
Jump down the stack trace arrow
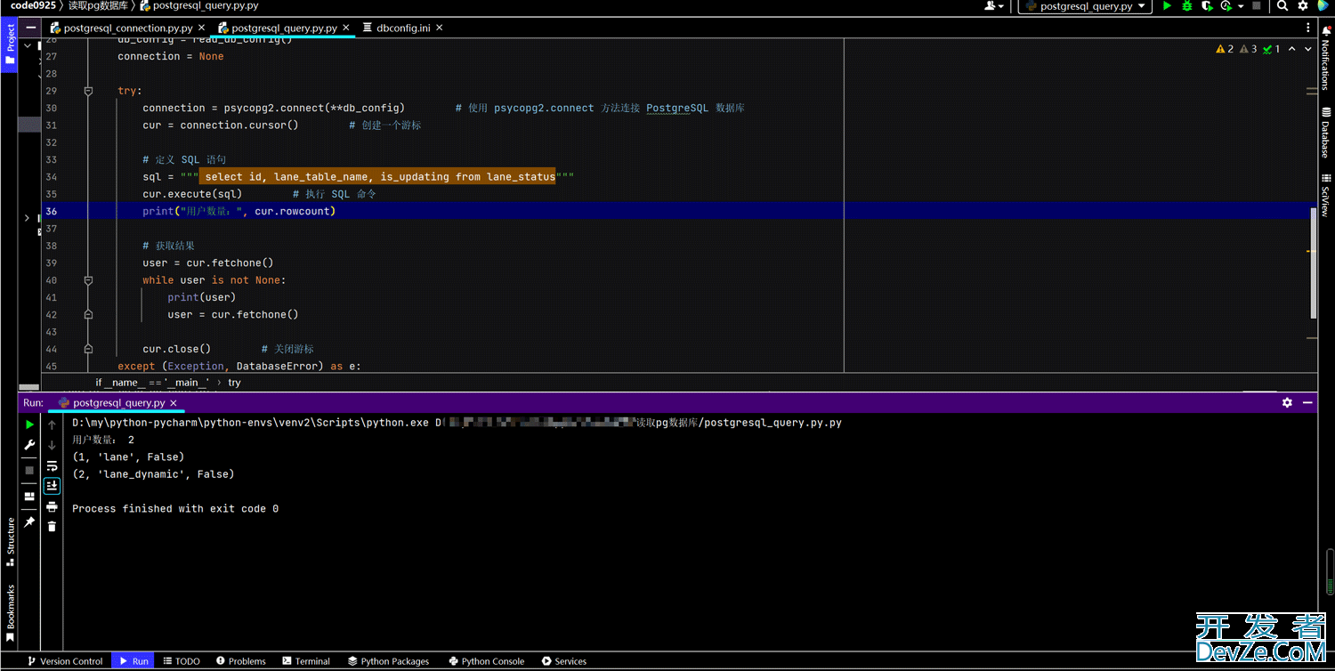click(53, 445)
